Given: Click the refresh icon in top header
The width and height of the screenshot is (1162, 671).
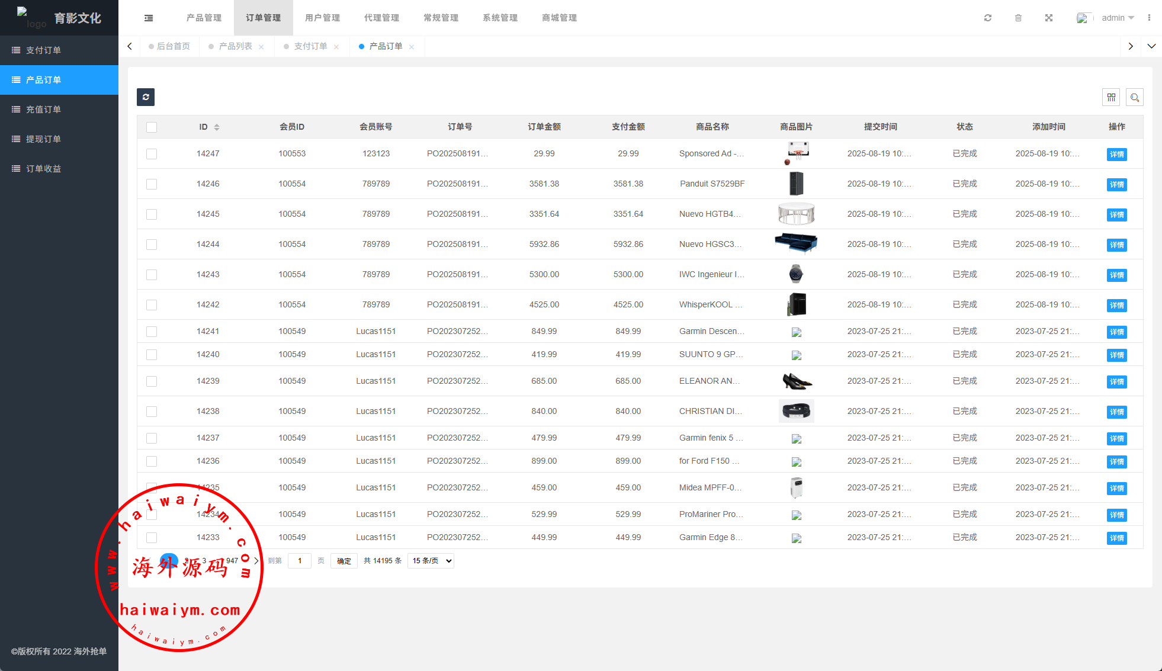Looking at the screenshot, I should (x=988, y=18).
